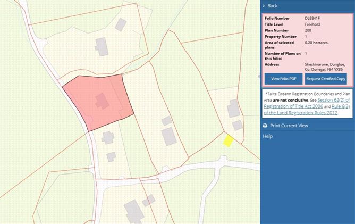Go Back using the top panel link
The image size is (355, 224).
273,6
